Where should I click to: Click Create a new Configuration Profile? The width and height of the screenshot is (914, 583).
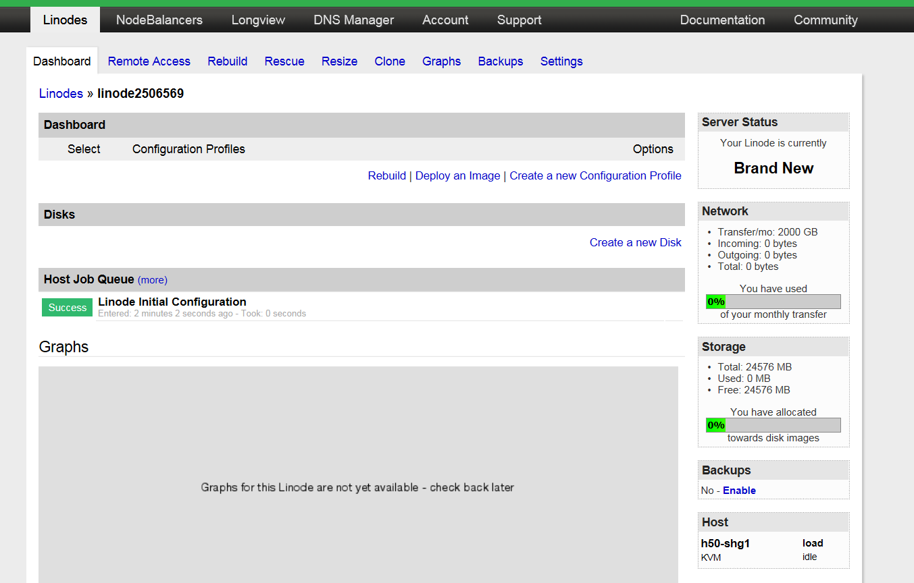pos(595,175)
